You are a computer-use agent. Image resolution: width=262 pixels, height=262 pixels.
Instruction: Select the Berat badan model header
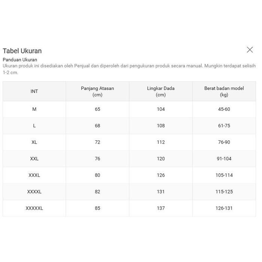pos(224,91)
